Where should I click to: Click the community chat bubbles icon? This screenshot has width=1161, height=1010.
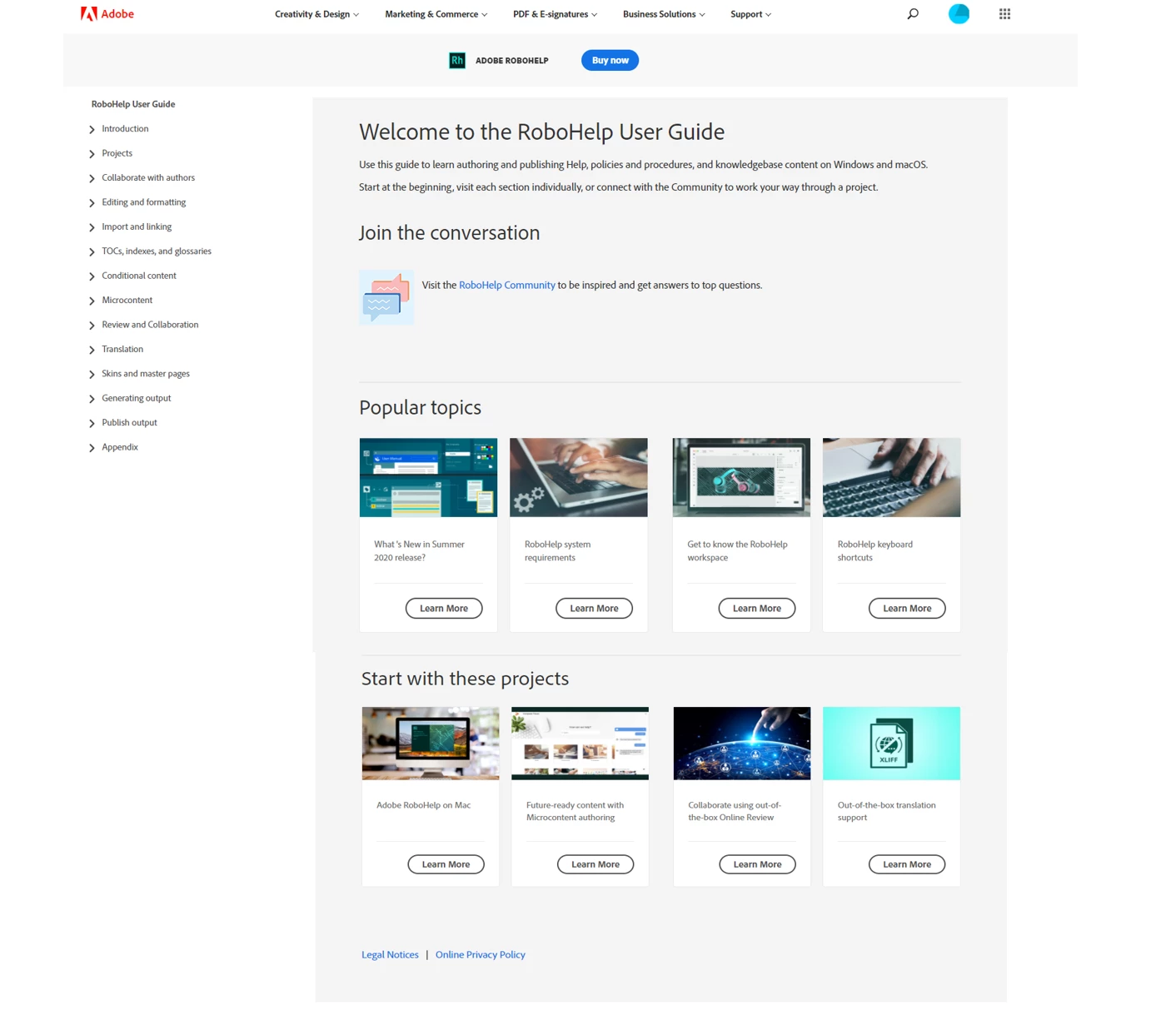point(386,297)
